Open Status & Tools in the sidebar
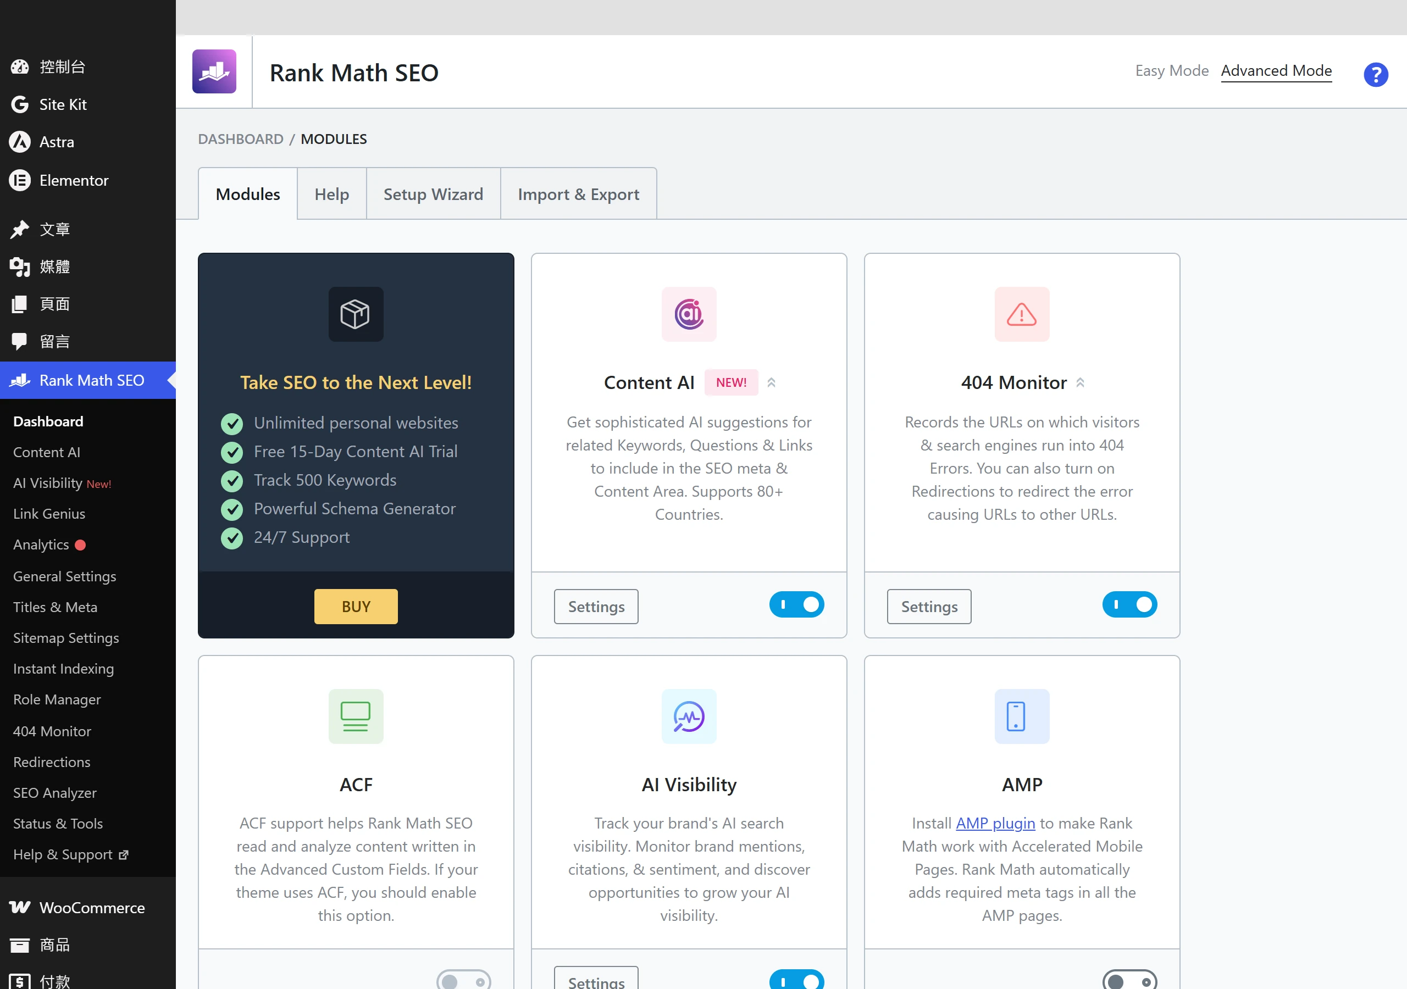1407x989 pixels. (x=58, y=823)
